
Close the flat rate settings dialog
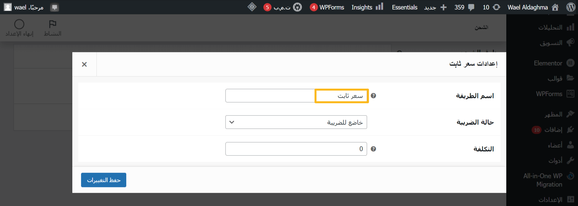(x=84, y=64)
